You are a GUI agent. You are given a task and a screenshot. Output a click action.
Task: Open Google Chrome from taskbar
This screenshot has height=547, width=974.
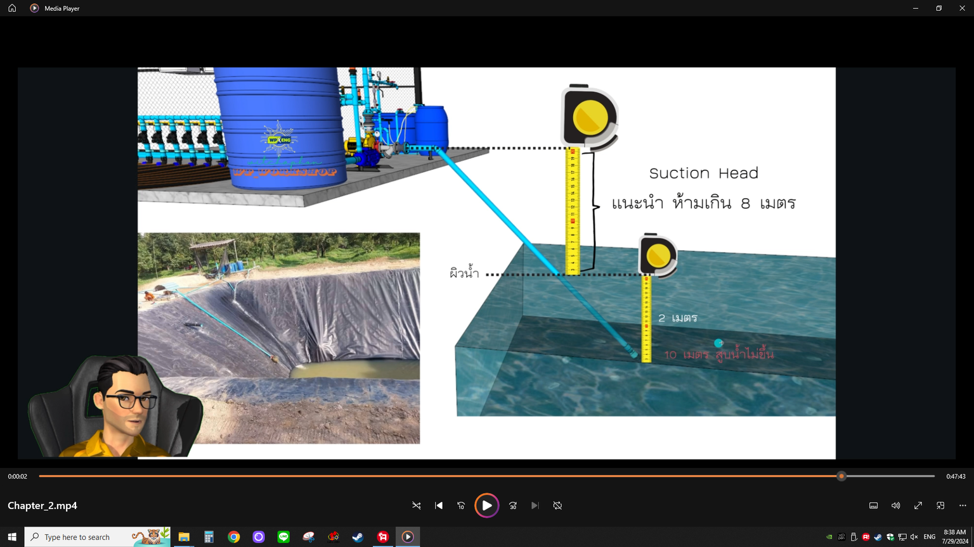tap(234, 537)
